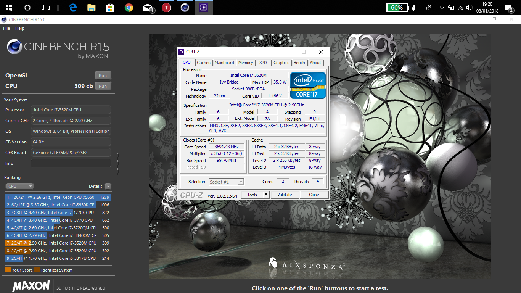Launch Microsoft Edge from taskbar

pyautogui.click(x=73, y=8)
